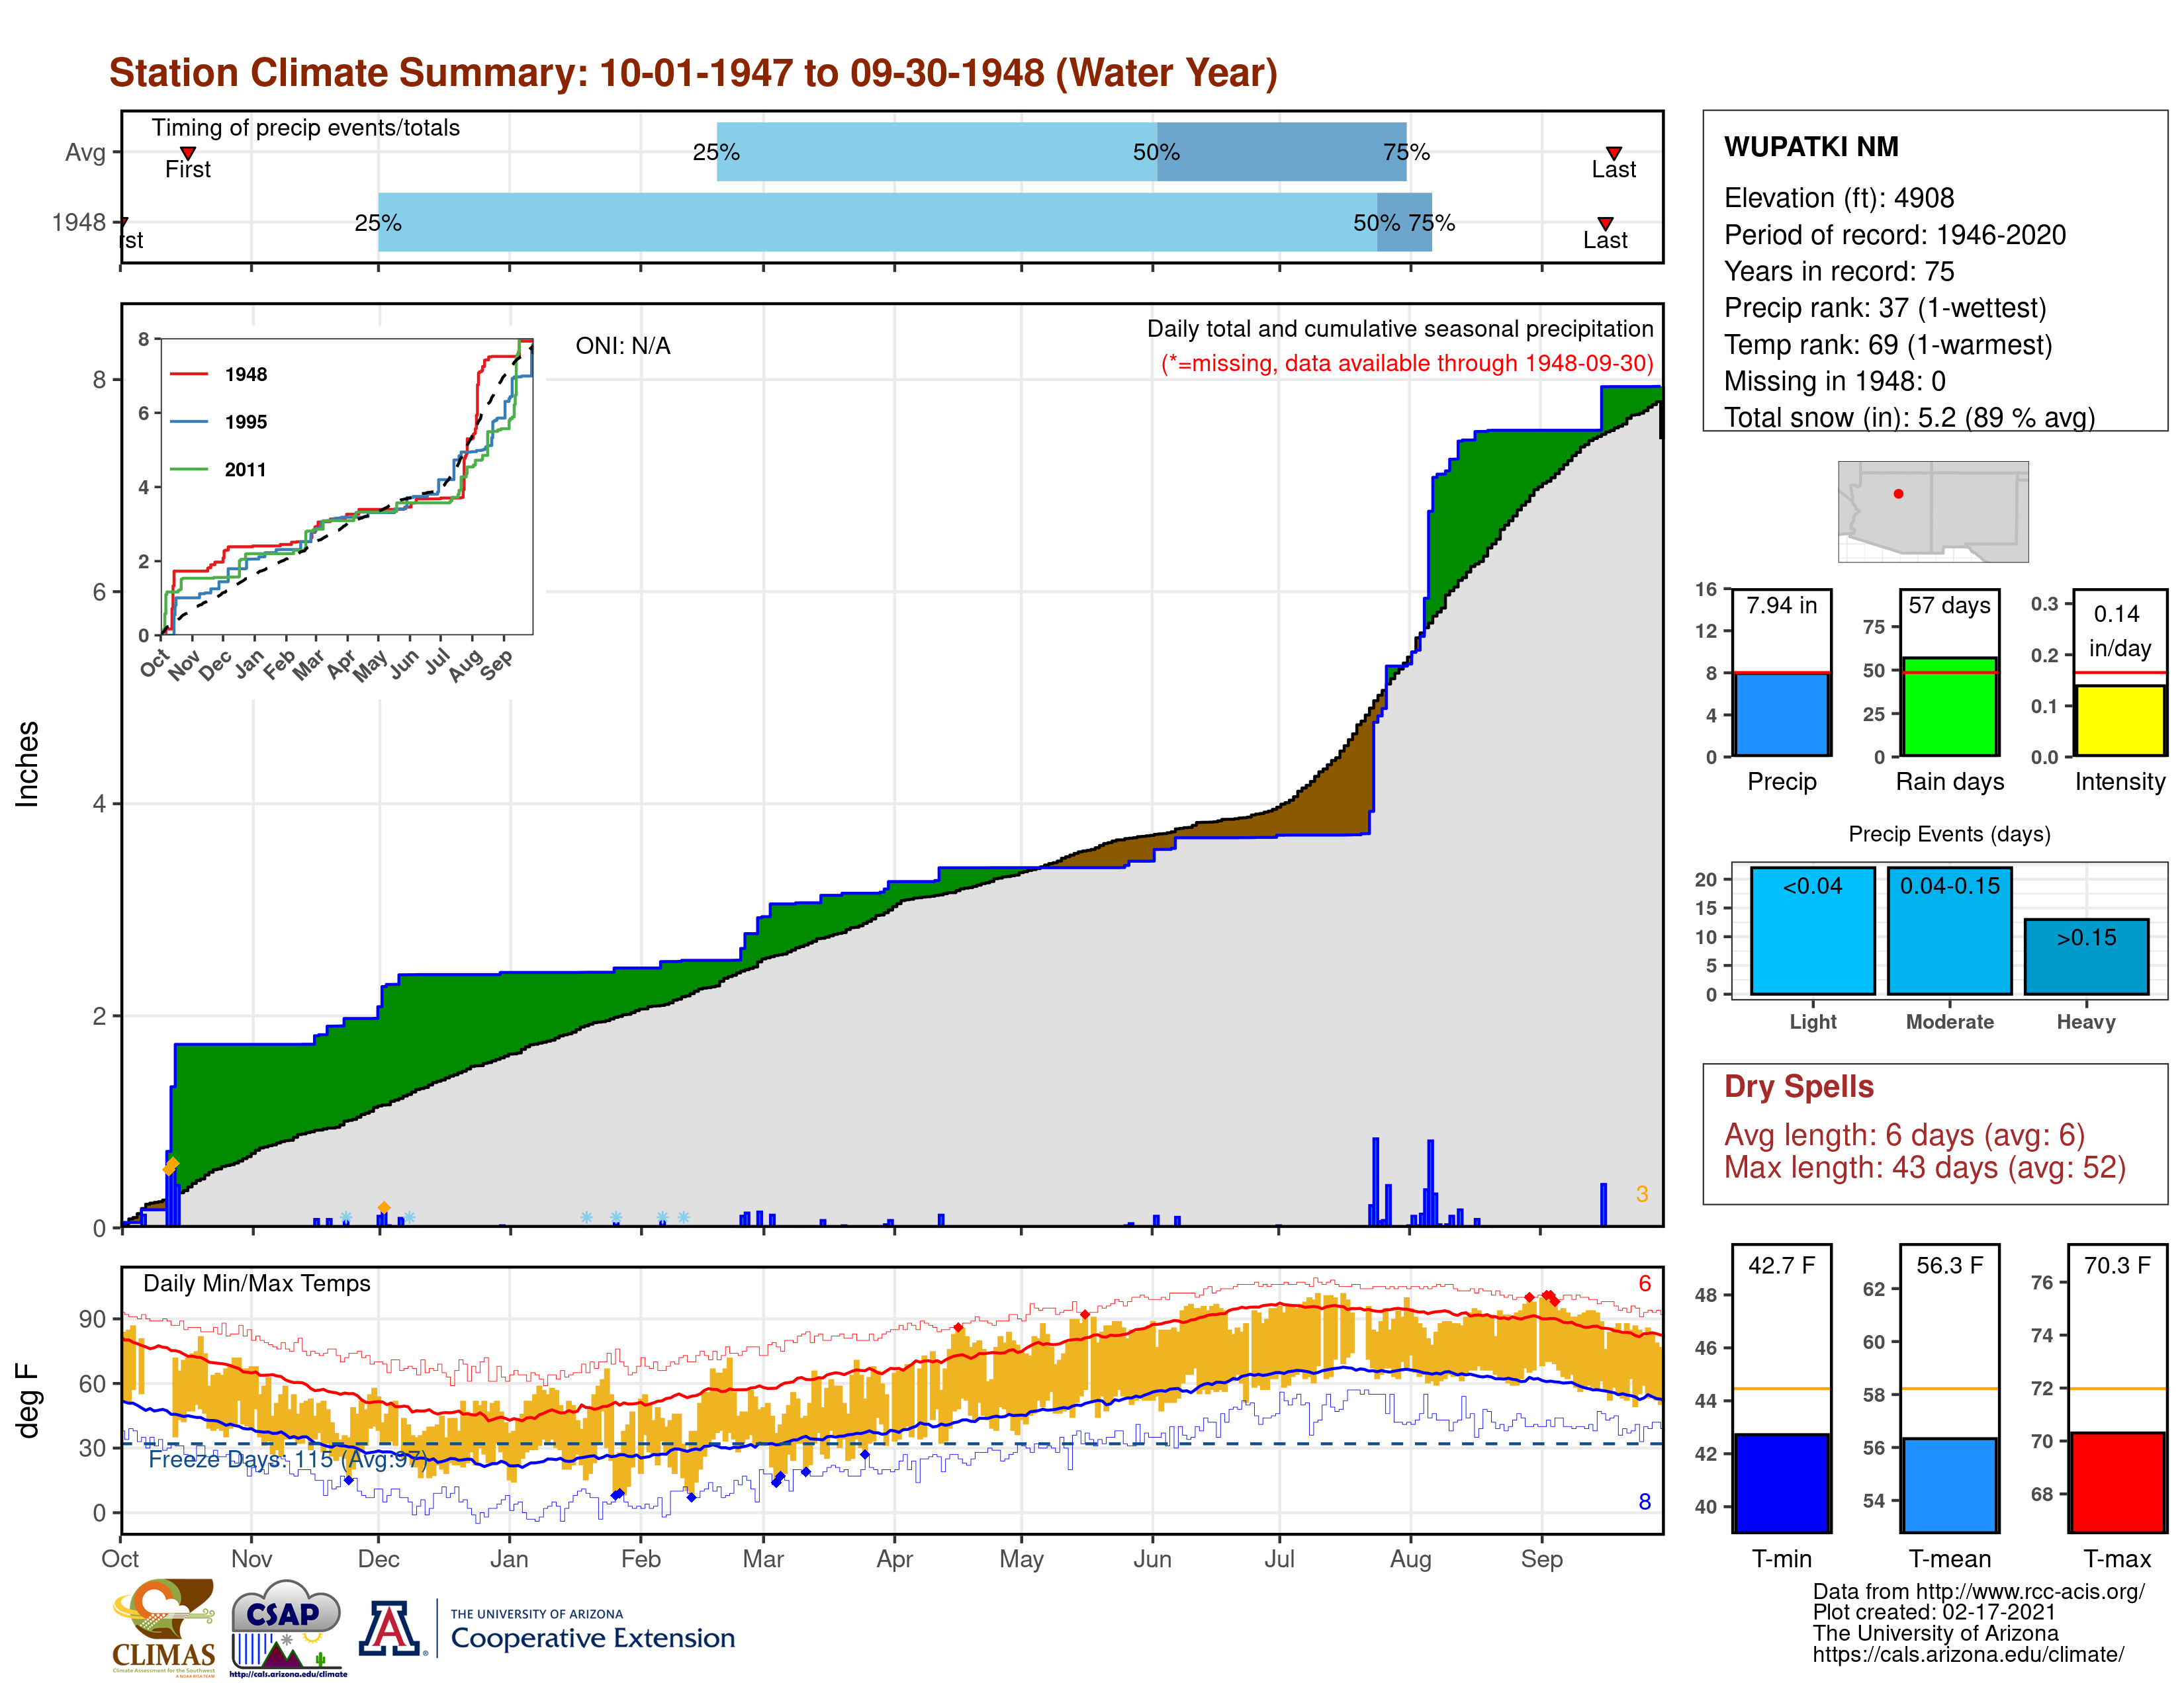Click the light blue T-mean bar

(x=1949, y=1484)
